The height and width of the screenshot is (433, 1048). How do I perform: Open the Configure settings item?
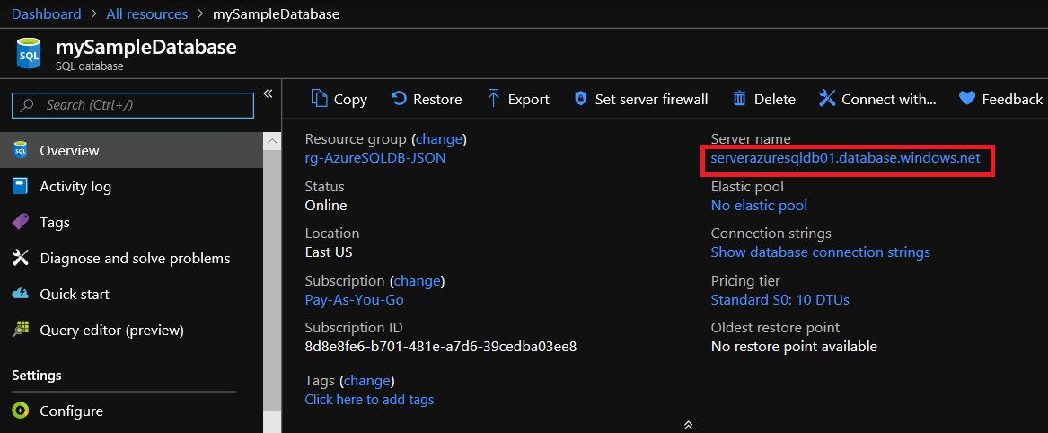coord(132,411)
